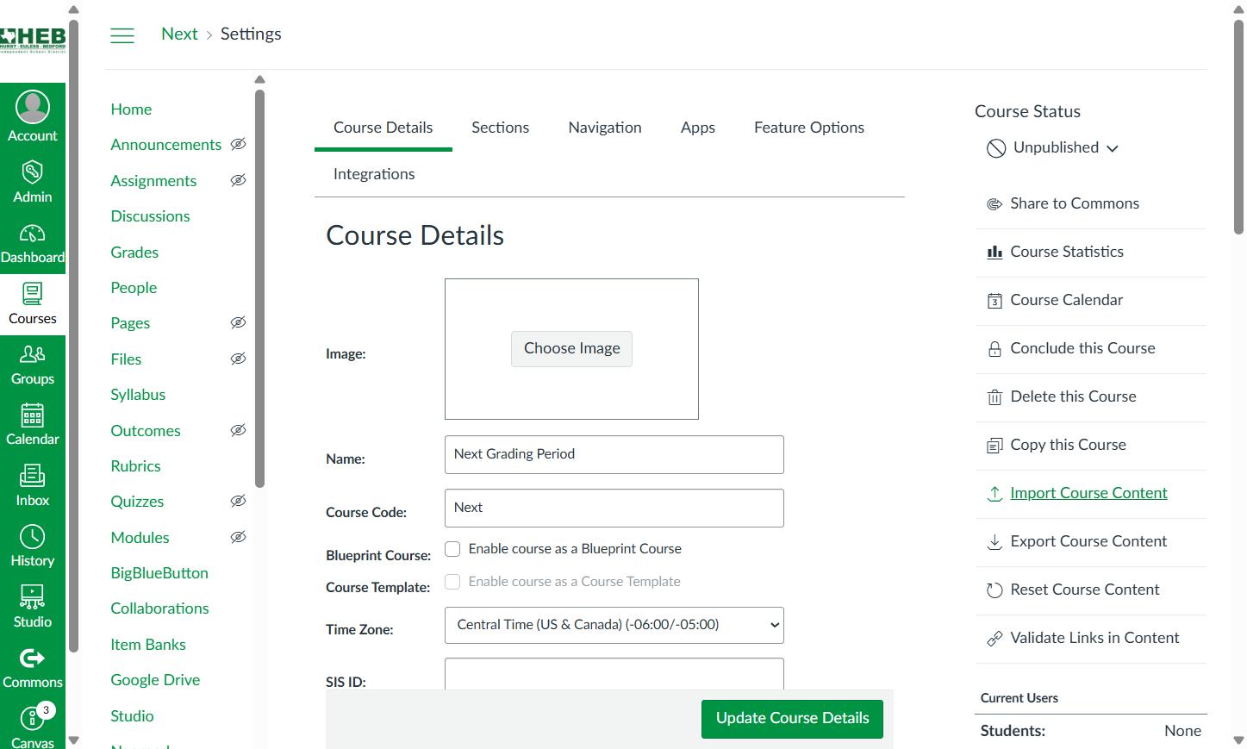Go to Dashboard via speedometer icon
Viewport: 1247px width, 749px height.
point(33,234)
